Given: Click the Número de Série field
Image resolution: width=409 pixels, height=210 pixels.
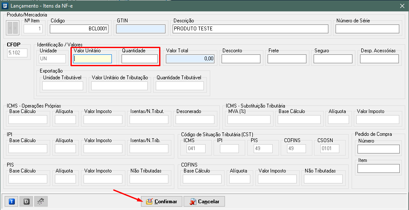Looking at the screenshot, I should (367, 29).
